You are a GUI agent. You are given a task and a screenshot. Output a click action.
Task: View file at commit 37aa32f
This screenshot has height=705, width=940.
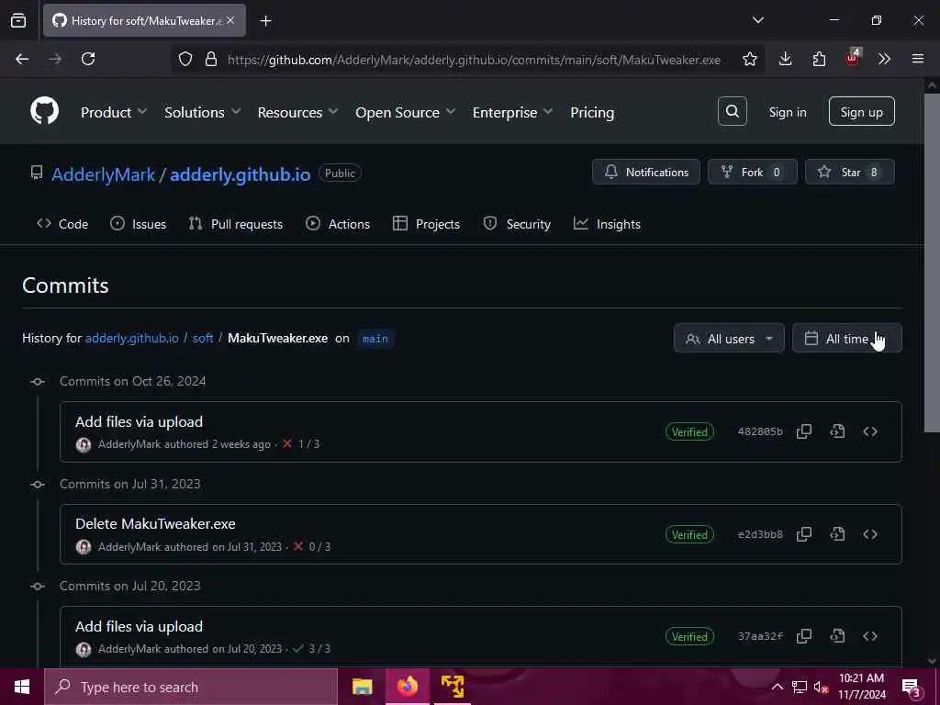837,636
